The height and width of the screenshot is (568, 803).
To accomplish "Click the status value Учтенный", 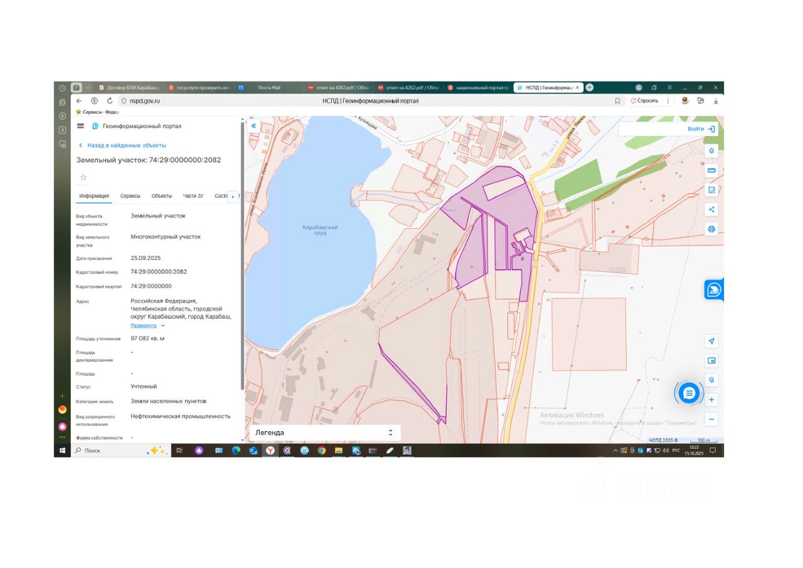I will click(x=144, y=386).
